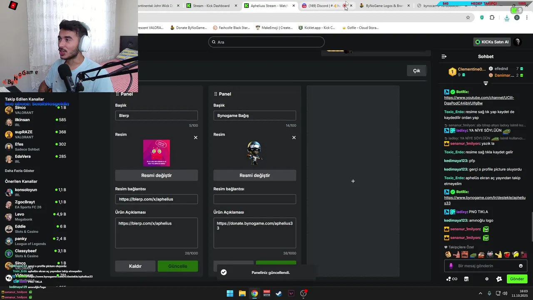Collapse the Sohbet chat sidebar icon
Image resolution: width=533 pixels, height=300 pixels.
click(444, 56)
